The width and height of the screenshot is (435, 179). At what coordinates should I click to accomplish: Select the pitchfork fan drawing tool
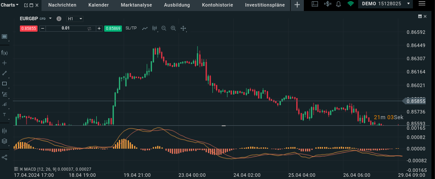pos(4,104)
